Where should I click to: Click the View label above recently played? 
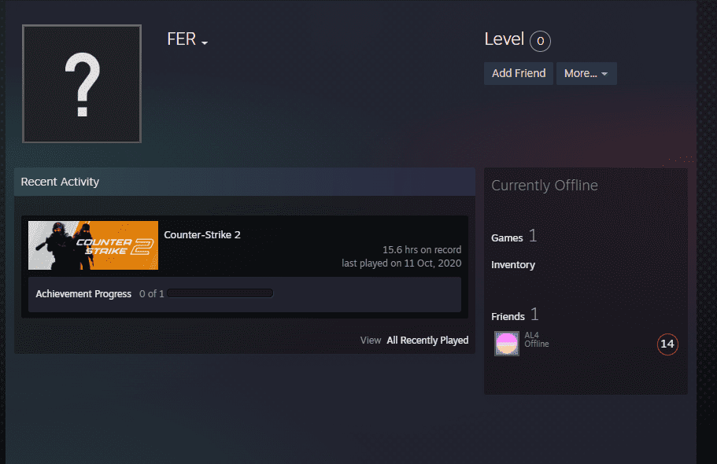click(x=370, y=340)
